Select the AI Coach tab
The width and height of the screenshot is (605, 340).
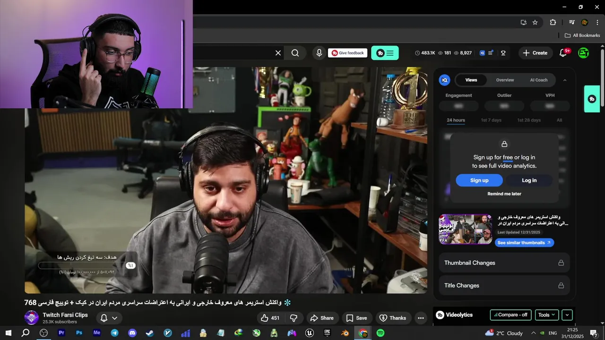click(x=538, y=80)
